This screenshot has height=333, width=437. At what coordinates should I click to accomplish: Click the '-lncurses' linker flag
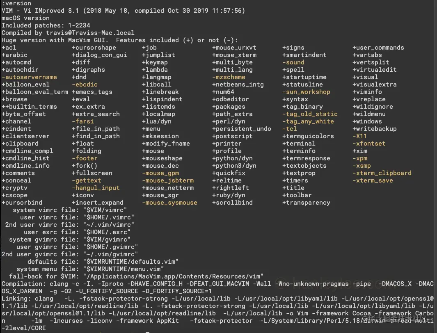[66, 321]
